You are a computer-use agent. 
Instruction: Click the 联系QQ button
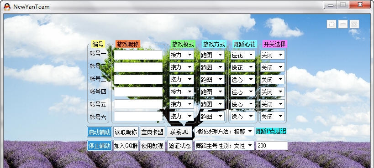pyautogui.click(x=179, y=132)
